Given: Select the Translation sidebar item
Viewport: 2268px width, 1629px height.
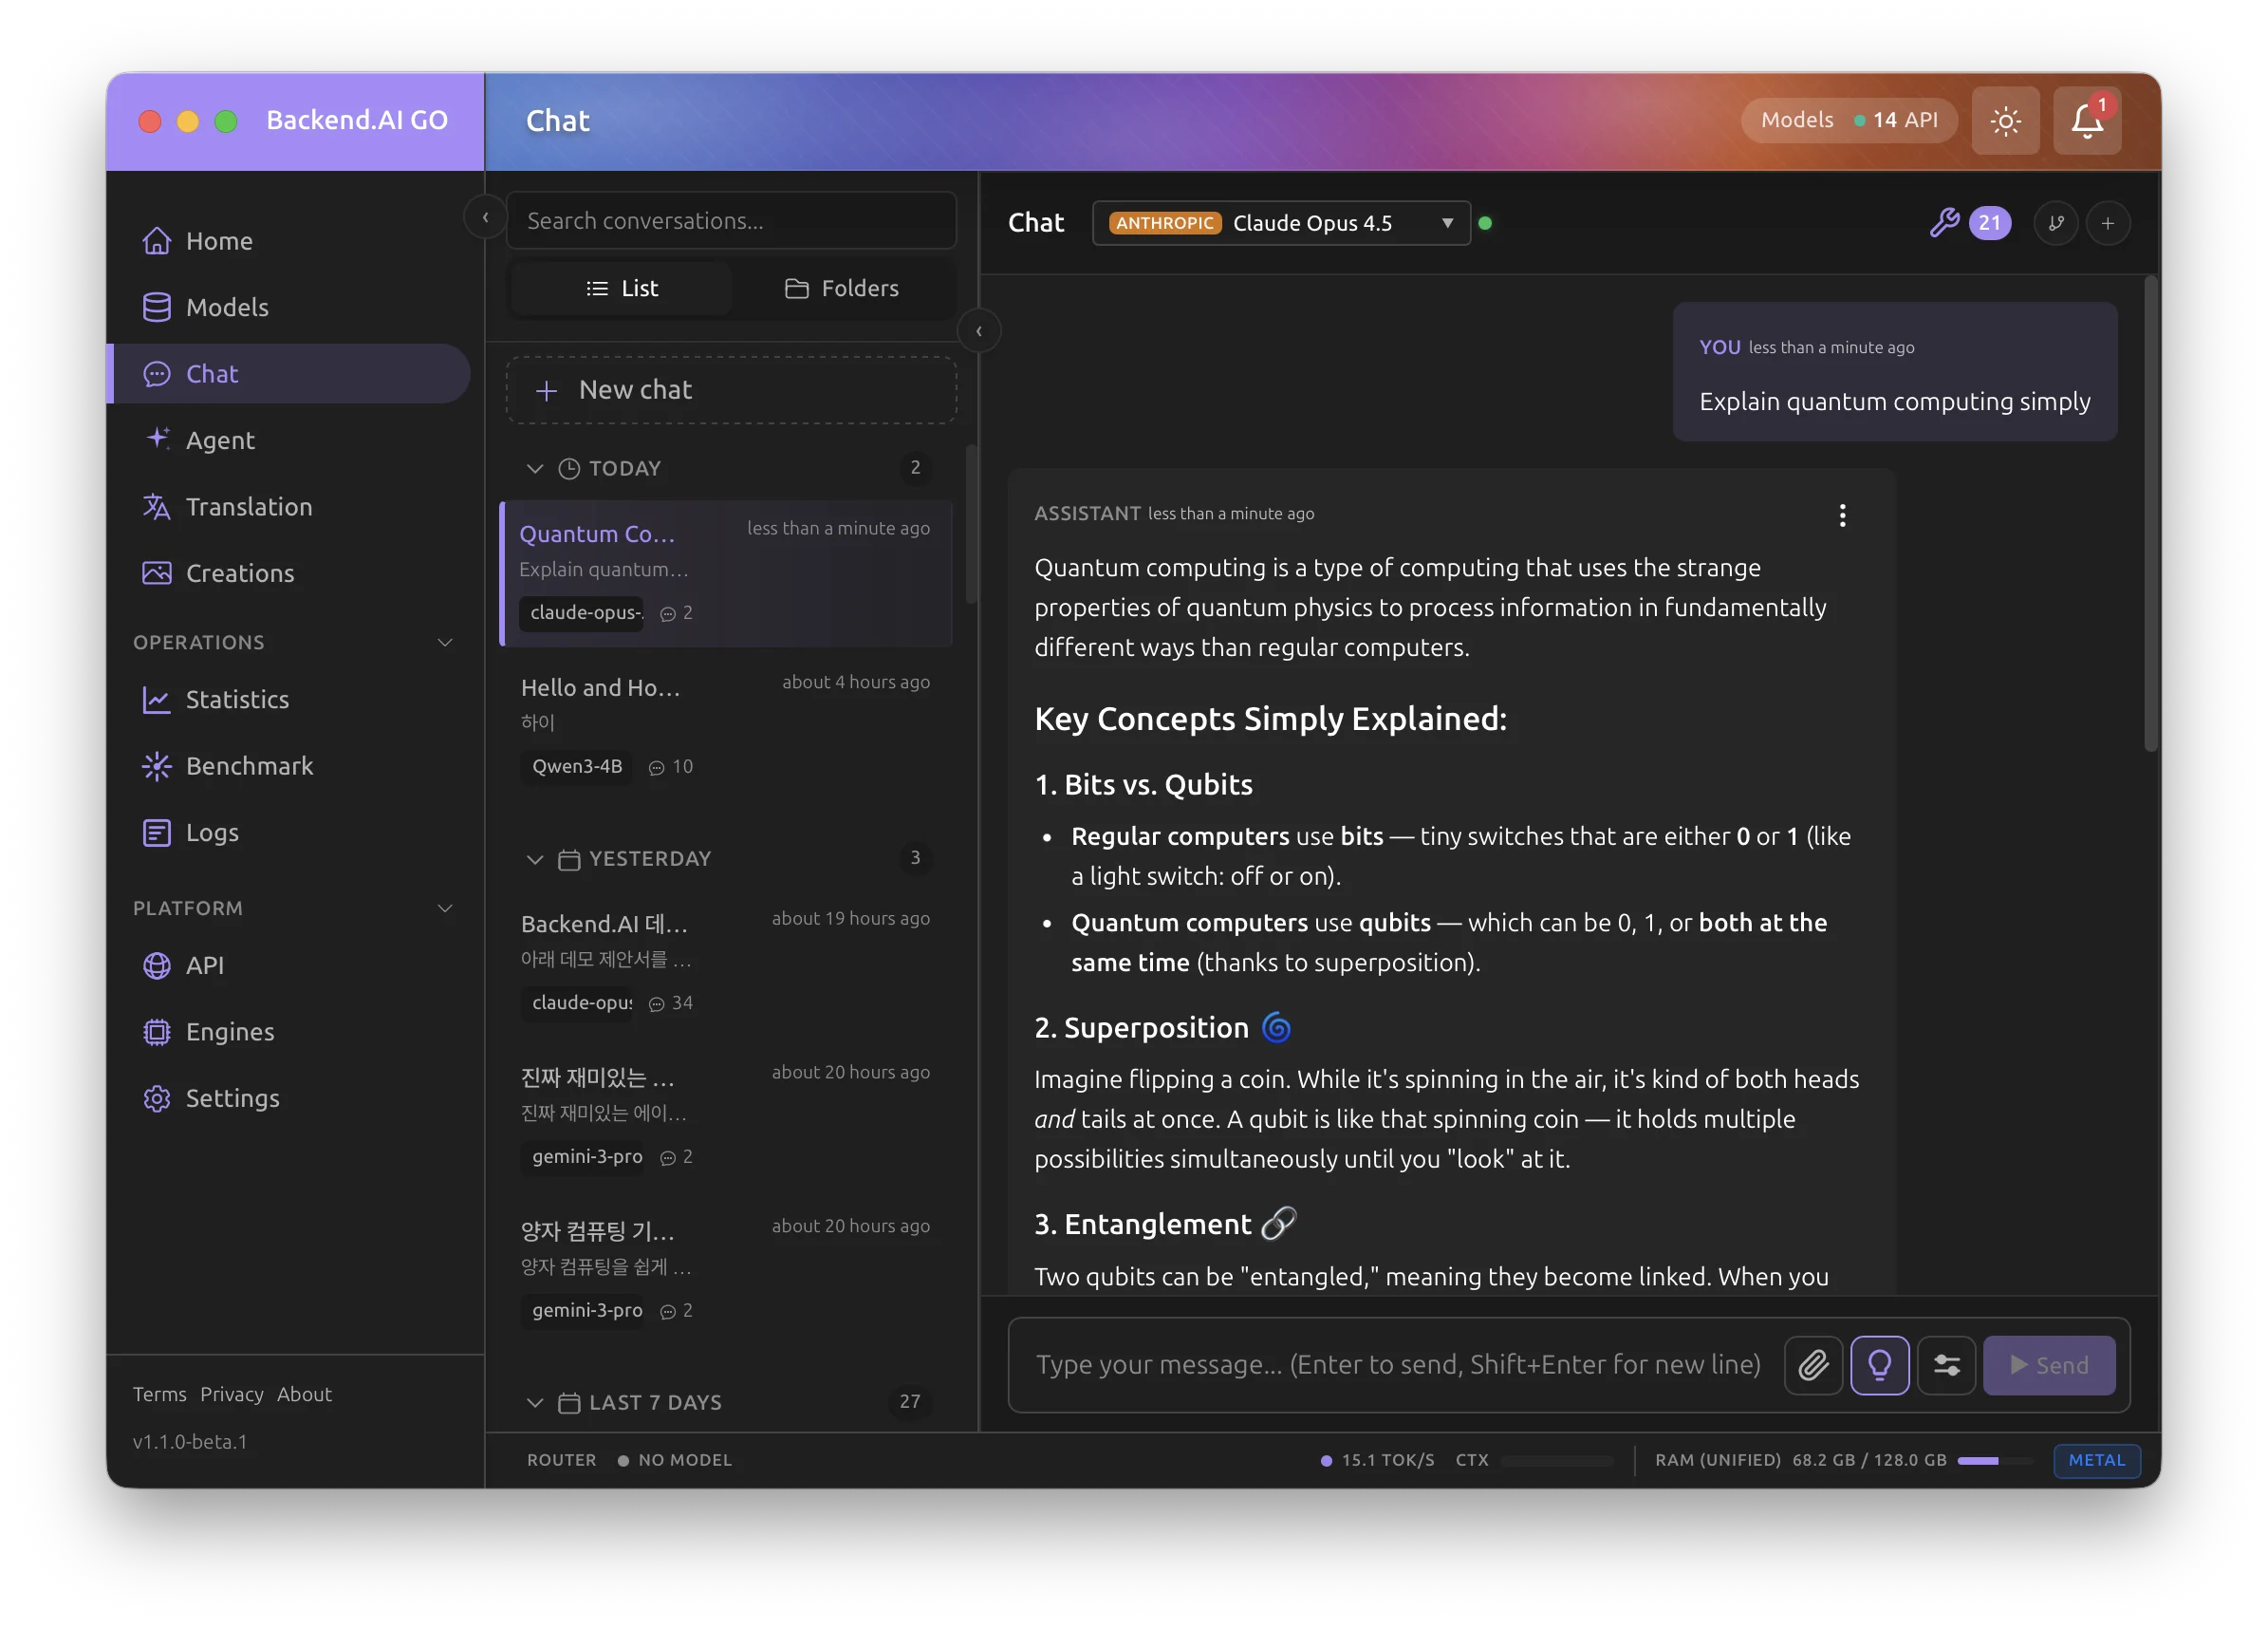Looking at the screenshot, I should [x=249, y=506].
